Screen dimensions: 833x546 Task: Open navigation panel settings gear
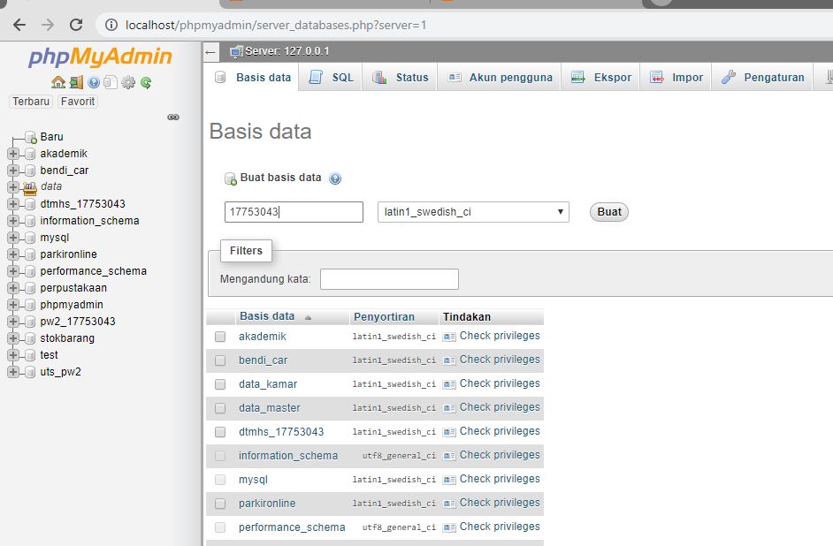coord(128,82)
